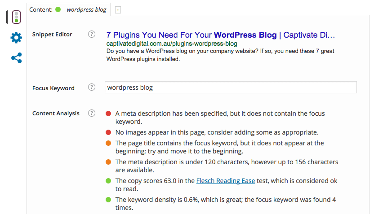
Task: Click the Content Analysis help icon
Action: click(92, 113)
